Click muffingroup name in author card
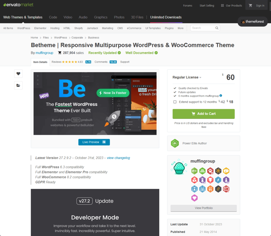 click(203, 161)
